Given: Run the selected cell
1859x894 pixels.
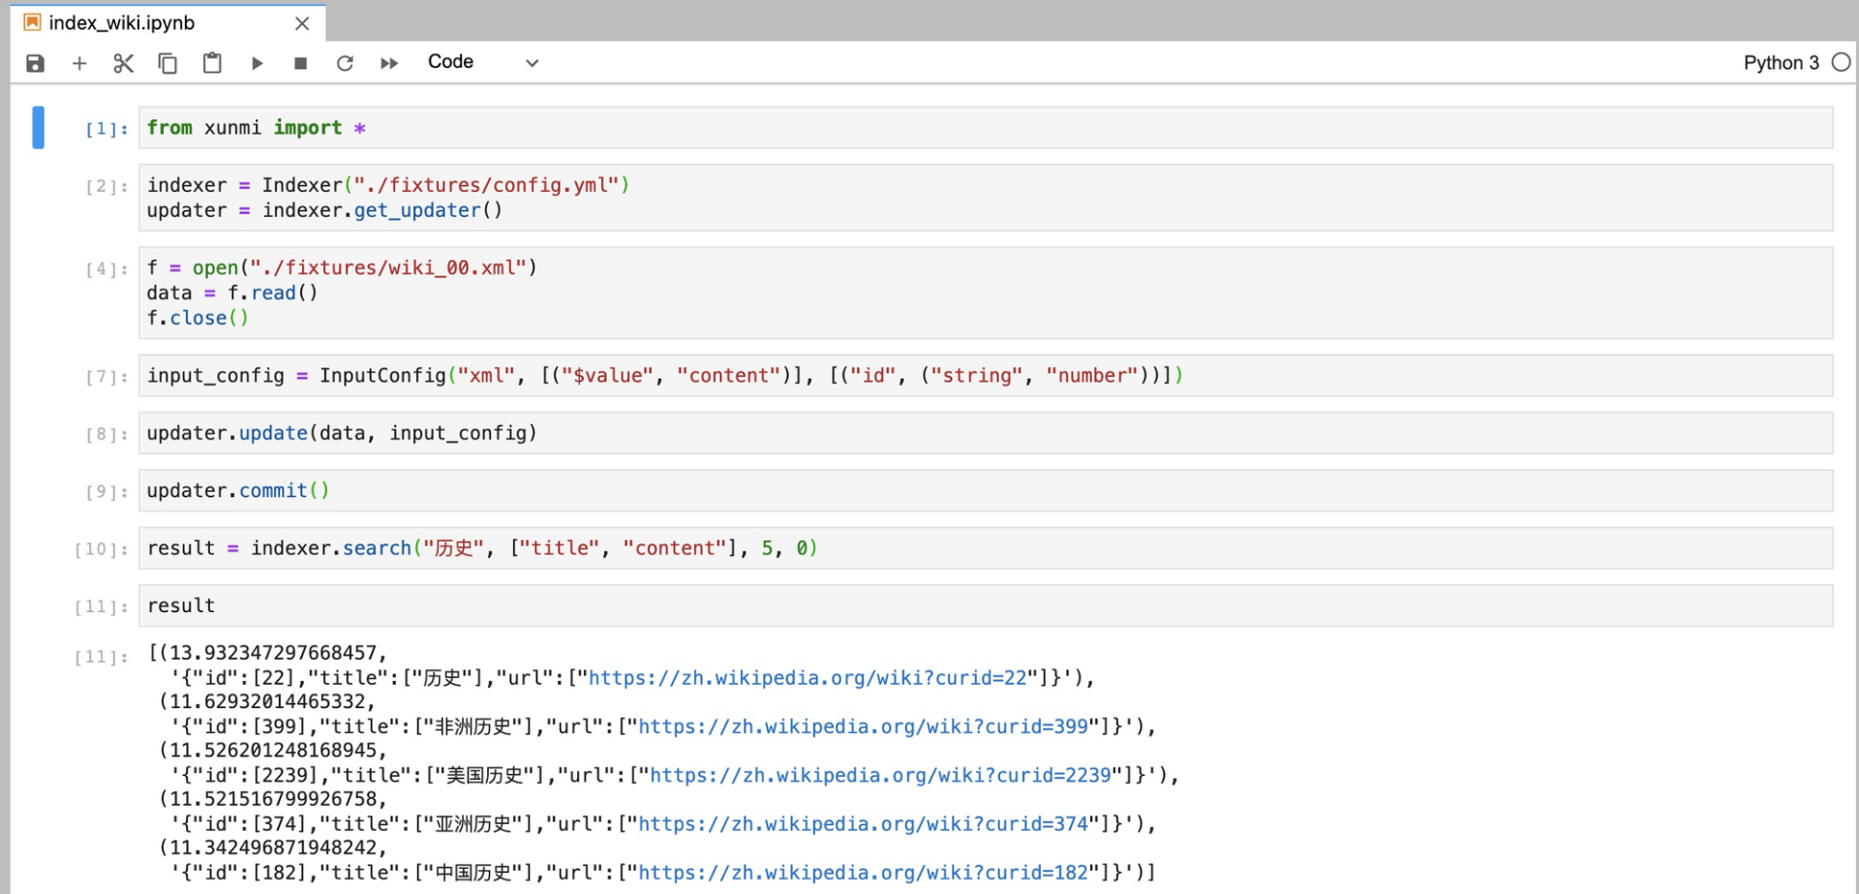Looking at the screenshot, I should tap(257, 63).
